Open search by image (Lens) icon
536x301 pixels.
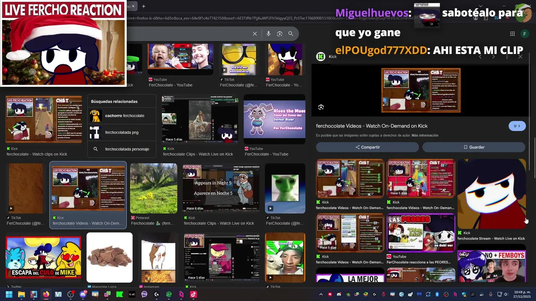(x=279, y=34)
